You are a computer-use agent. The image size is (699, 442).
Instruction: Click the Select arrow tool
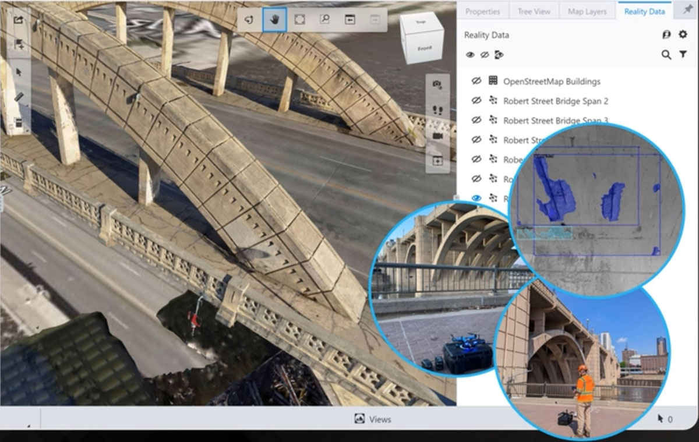pyautogui.click(x=19, y=72)
